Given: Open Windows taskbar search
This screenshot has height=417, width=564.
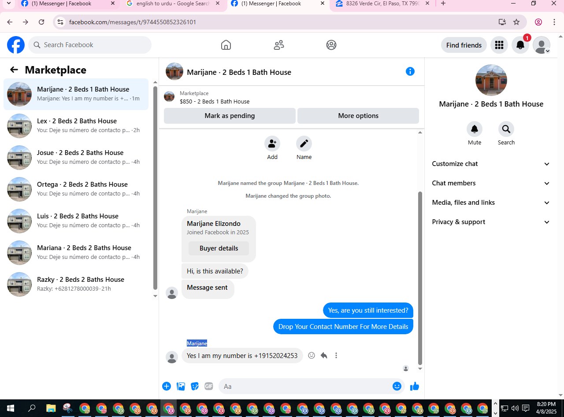Looking at the screenshot, I should coord(32,408).
